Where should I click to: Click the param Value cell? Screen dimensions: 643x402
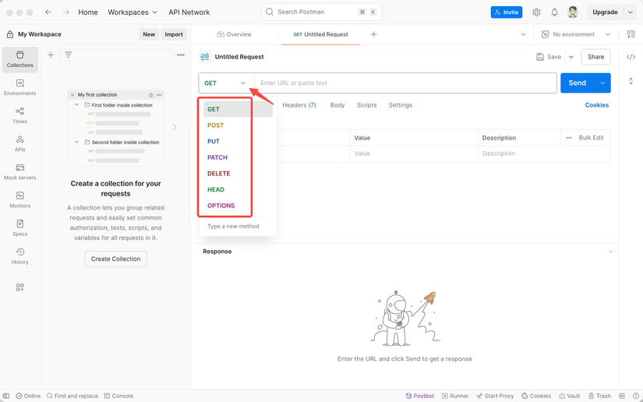[413, 153]
